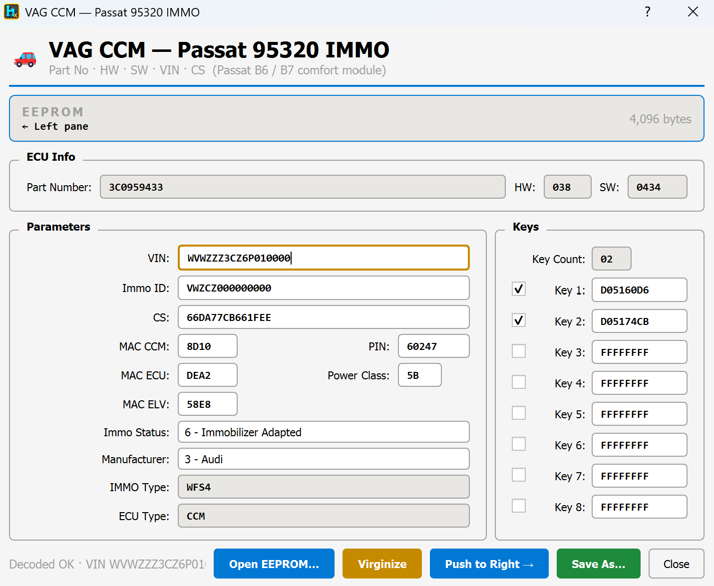714x586 pixels.
Task: Click the Key 3 value field
Action: 640,352
